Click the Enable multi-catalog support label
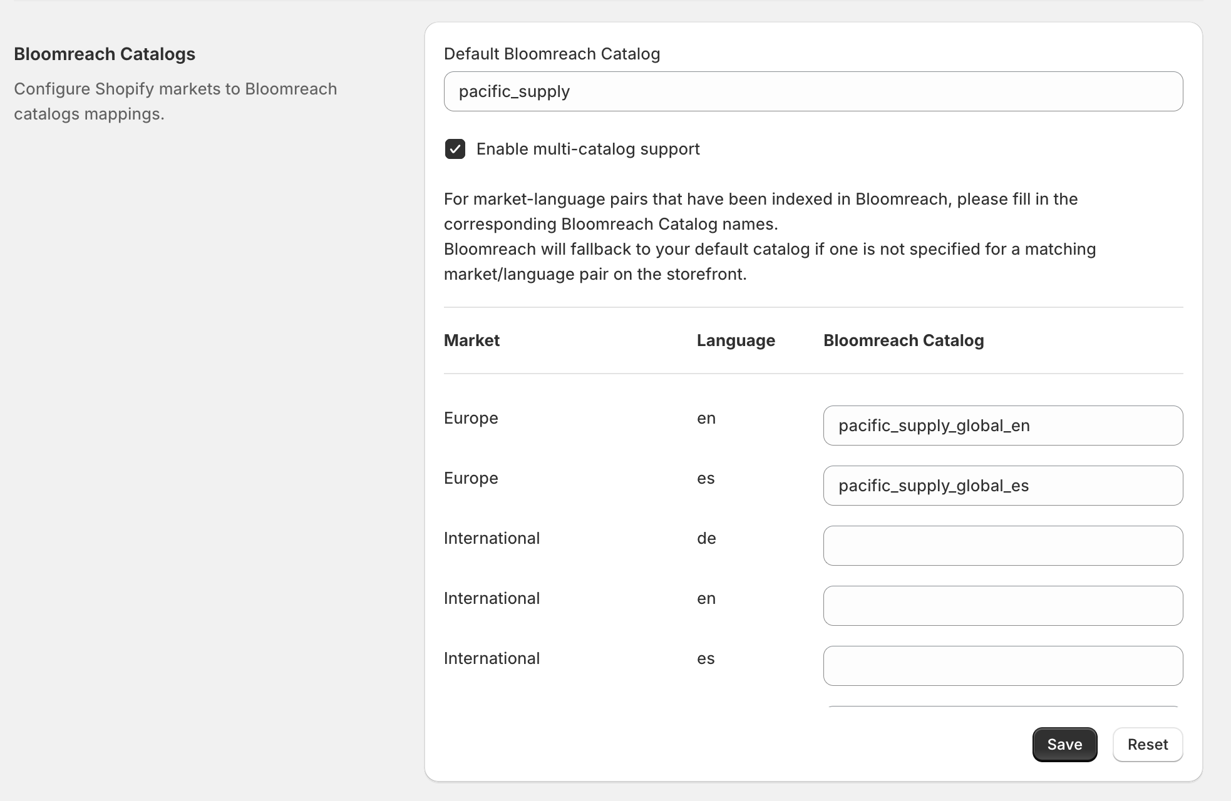This screenshot has width=1231, height=801. [x=587, y=149]
